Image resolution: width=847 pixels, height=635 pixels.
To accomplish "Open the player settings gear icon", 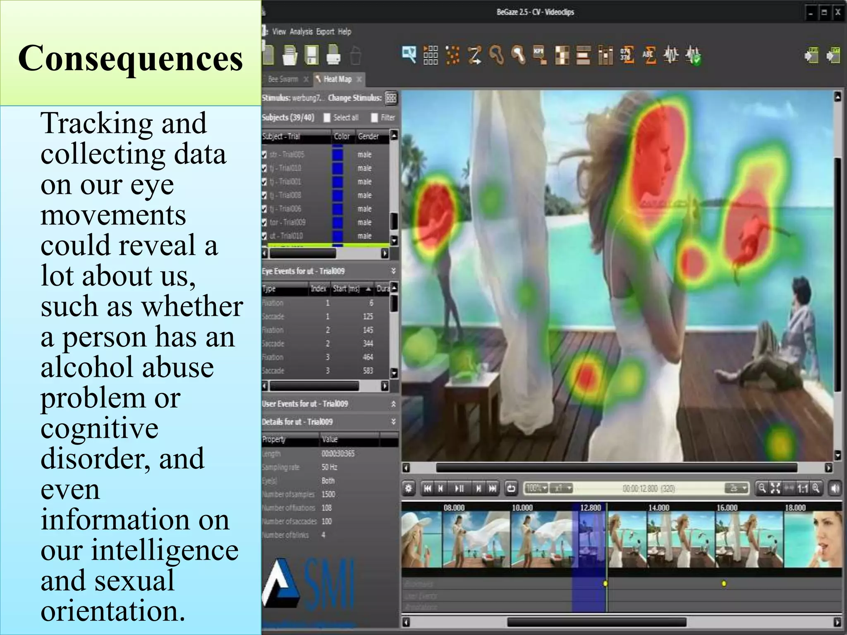I will click(x=409, y=488).
